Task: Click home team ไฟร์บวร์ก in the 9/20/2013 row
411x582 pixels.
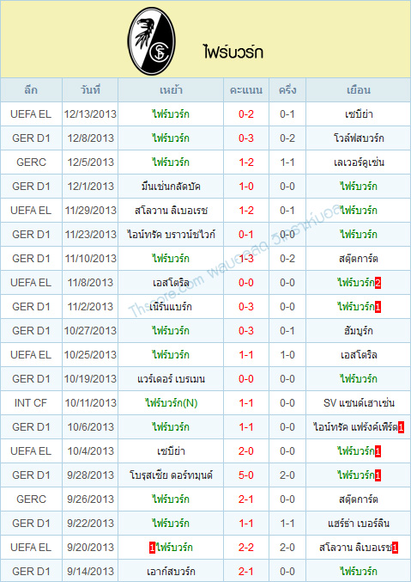Action: click(174, 547)
